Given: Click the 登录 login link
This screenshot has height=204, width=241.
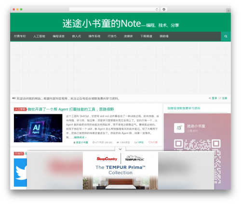Looking at the screenshot, I should tap(214, 98).
